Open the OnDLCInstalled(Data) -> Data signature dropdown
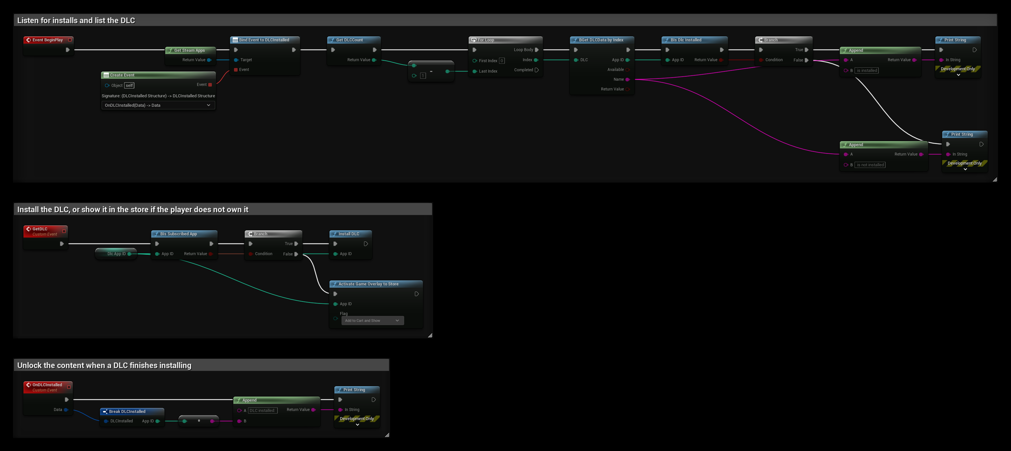The height and width of the screenshot is (451, 1011). (158, 105)
